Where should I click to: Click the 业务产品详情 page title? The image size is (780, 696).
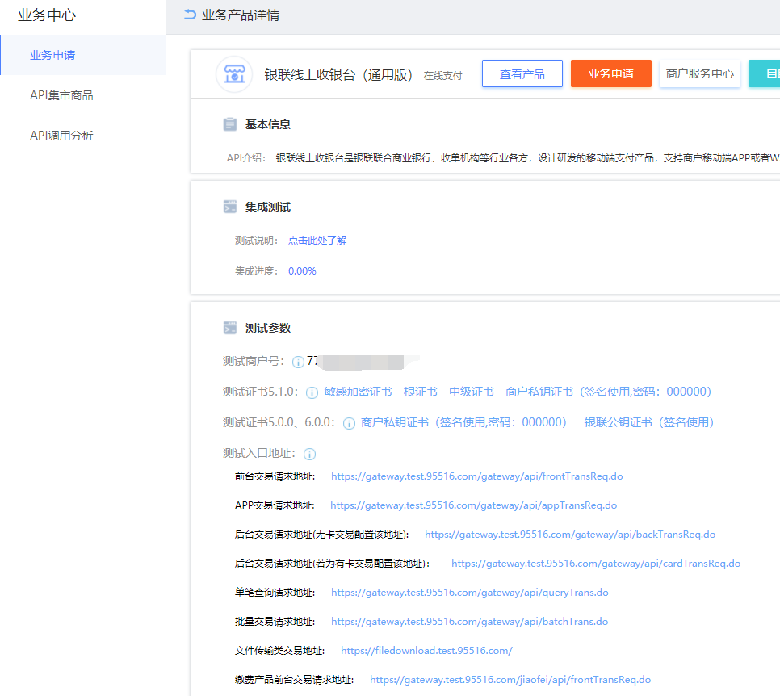tap(241, 15)
